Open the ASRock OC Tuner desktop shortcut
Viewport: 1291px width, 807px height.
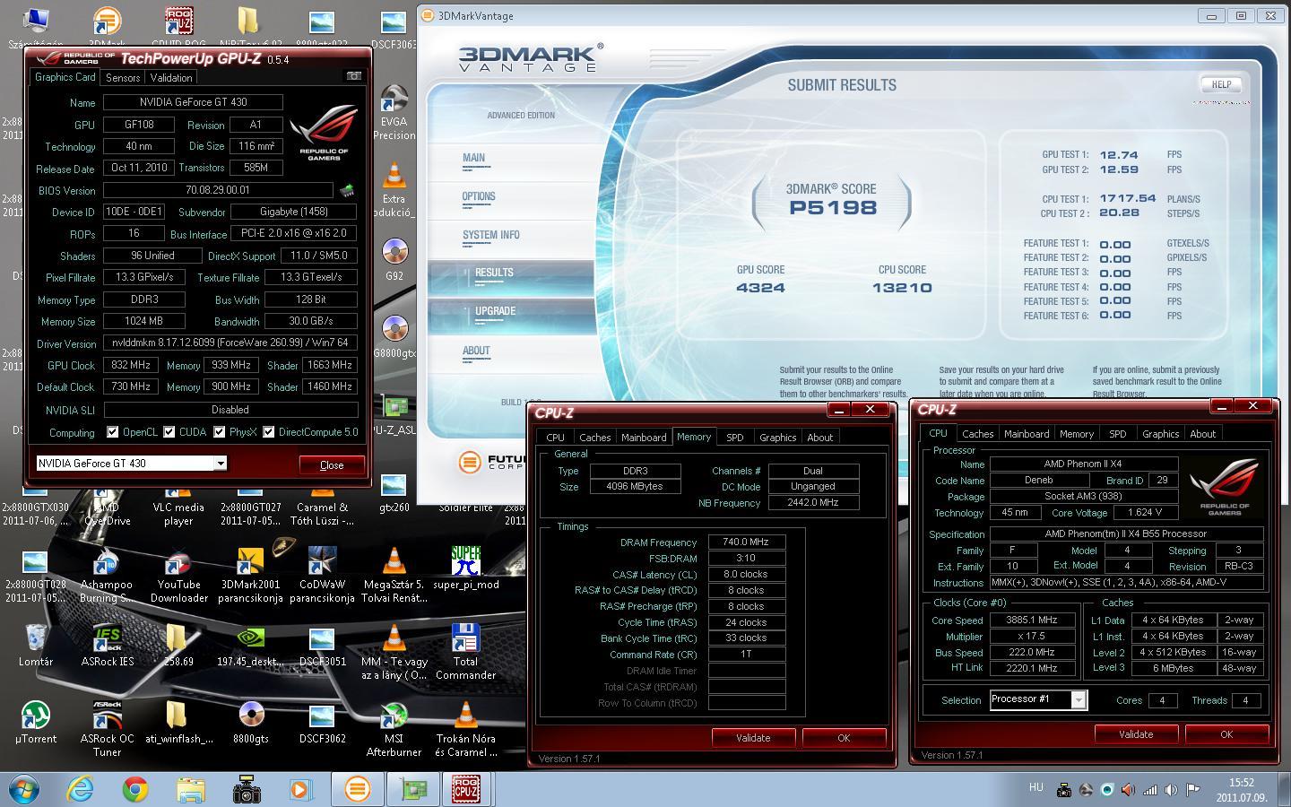tap(107, 729)
